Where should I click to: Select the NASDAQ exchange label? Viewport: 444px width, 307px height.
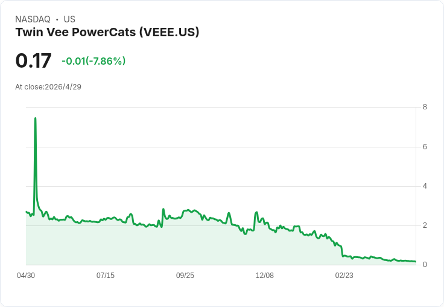point(33,19)
